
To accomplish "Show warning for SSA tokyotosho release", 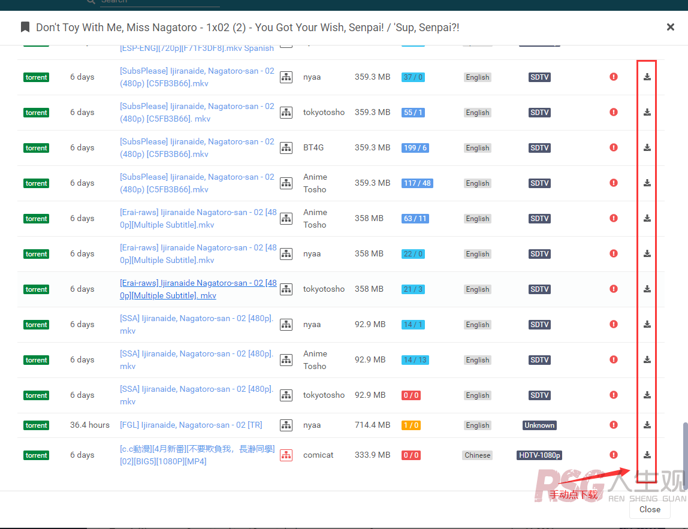I will tap(614, 395).
